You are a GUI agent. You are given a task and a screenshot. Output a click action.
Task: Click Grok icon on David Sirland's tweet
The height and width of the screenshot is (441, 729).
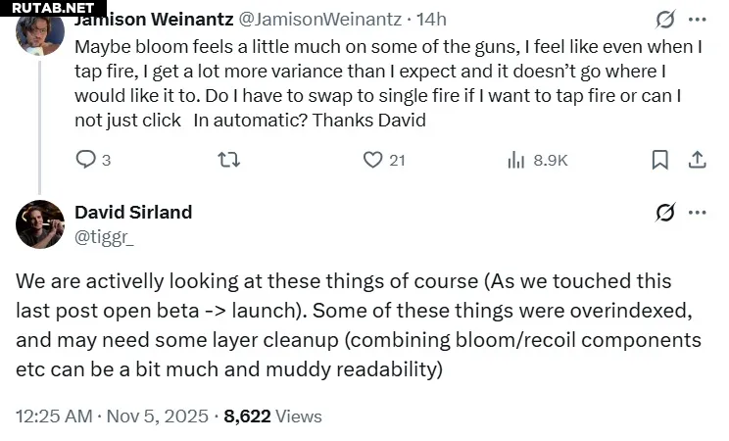[x=664, y=213]
